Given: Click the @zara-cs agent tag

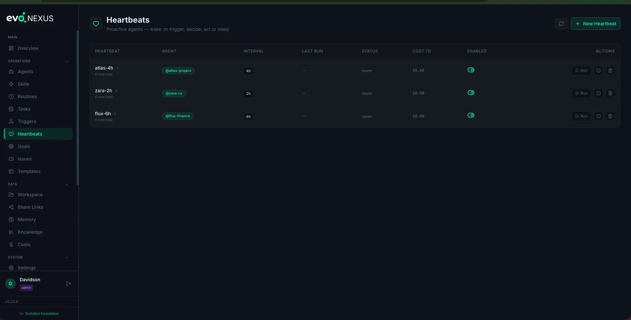Looking at the screenshot, I should (x=174, y=94).
